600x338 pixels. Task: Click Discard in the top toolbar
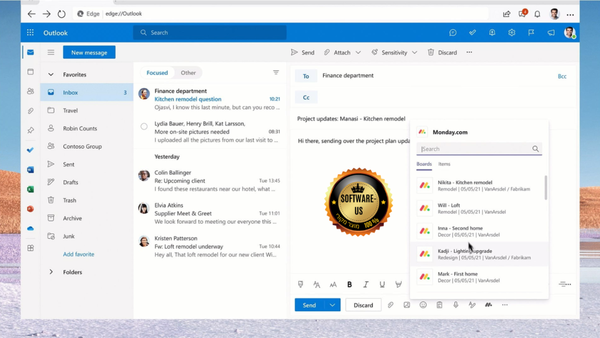coord(442,52)
